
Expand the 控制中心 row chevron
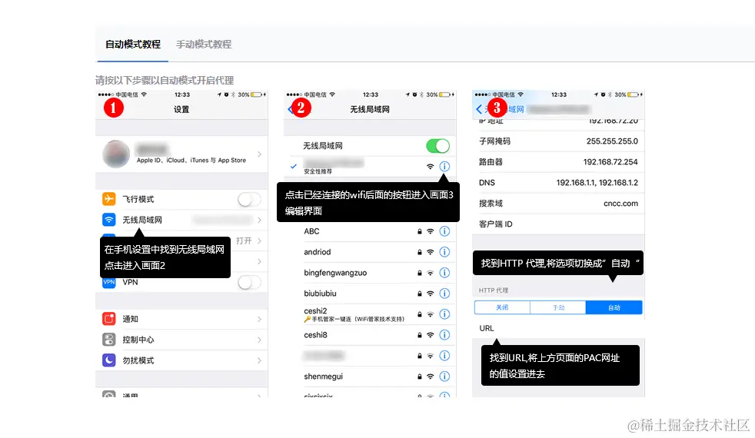click(260, 340)
